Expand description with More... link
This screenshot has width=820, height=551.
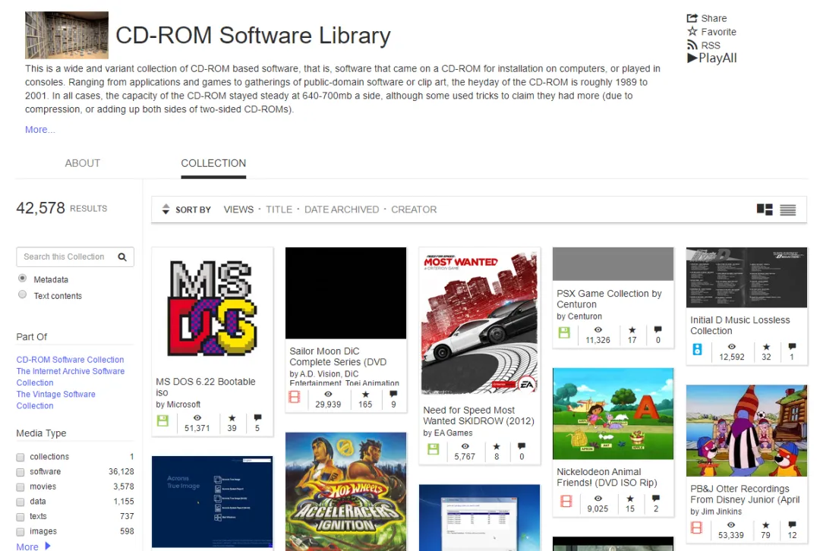click(39, 130)
